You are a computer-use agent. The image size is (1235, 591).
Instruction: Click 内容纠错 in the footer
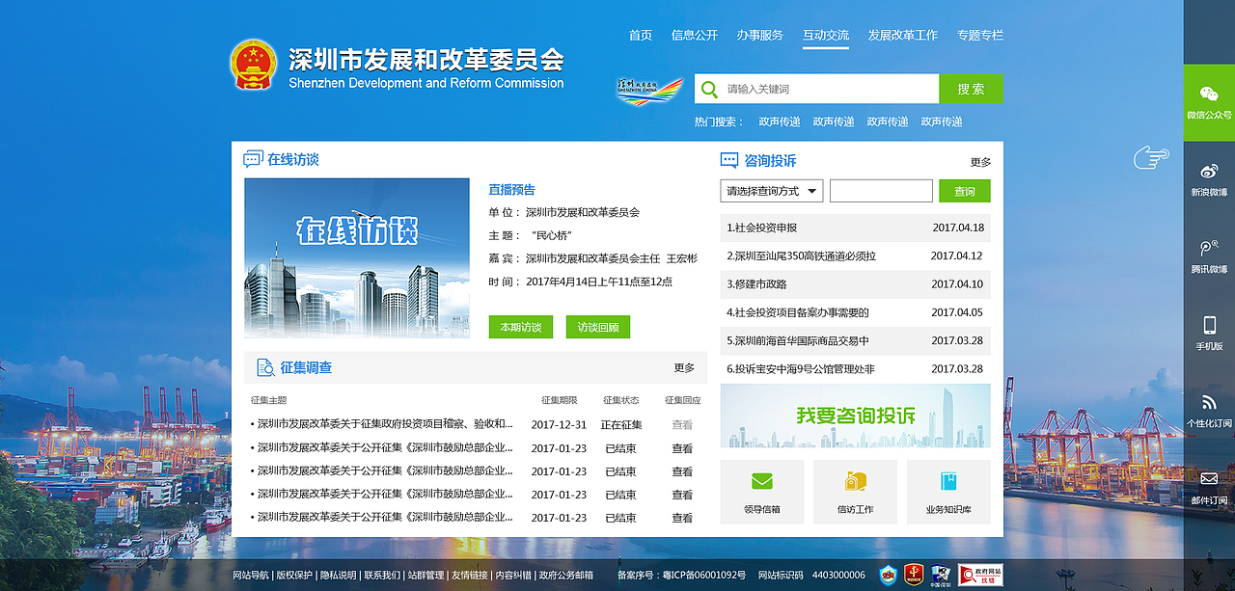(x=513, y=575)
